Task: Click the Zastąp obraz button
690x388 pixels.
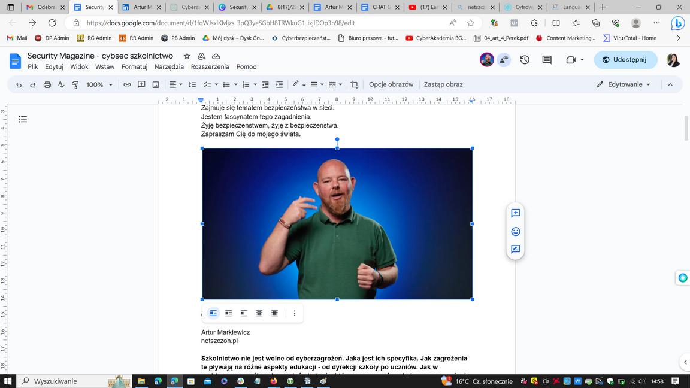Action: (x=443, y=84)
